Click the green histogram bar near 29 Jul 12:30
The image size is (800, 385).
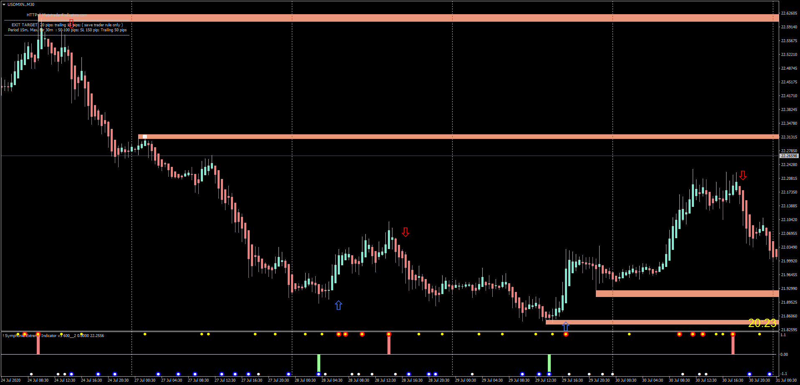coord(549,361)
